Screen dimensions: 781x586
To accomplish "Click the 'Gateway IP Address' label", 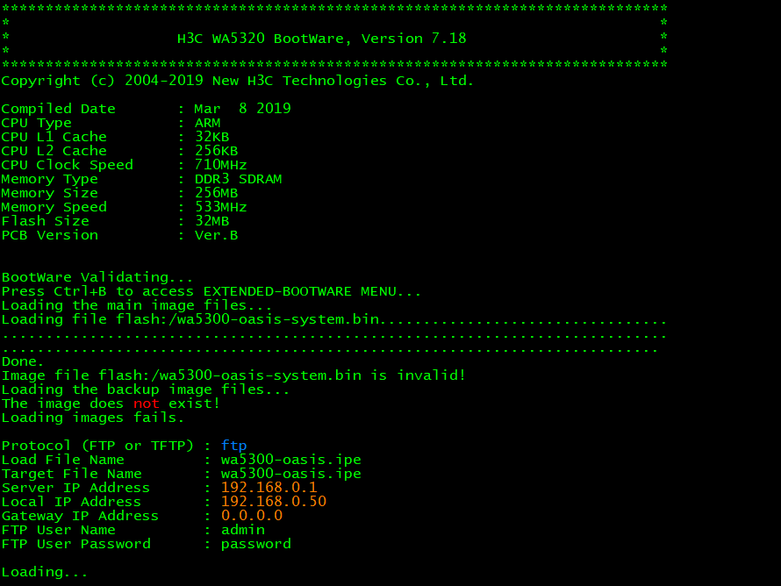I will pos(80,516).
